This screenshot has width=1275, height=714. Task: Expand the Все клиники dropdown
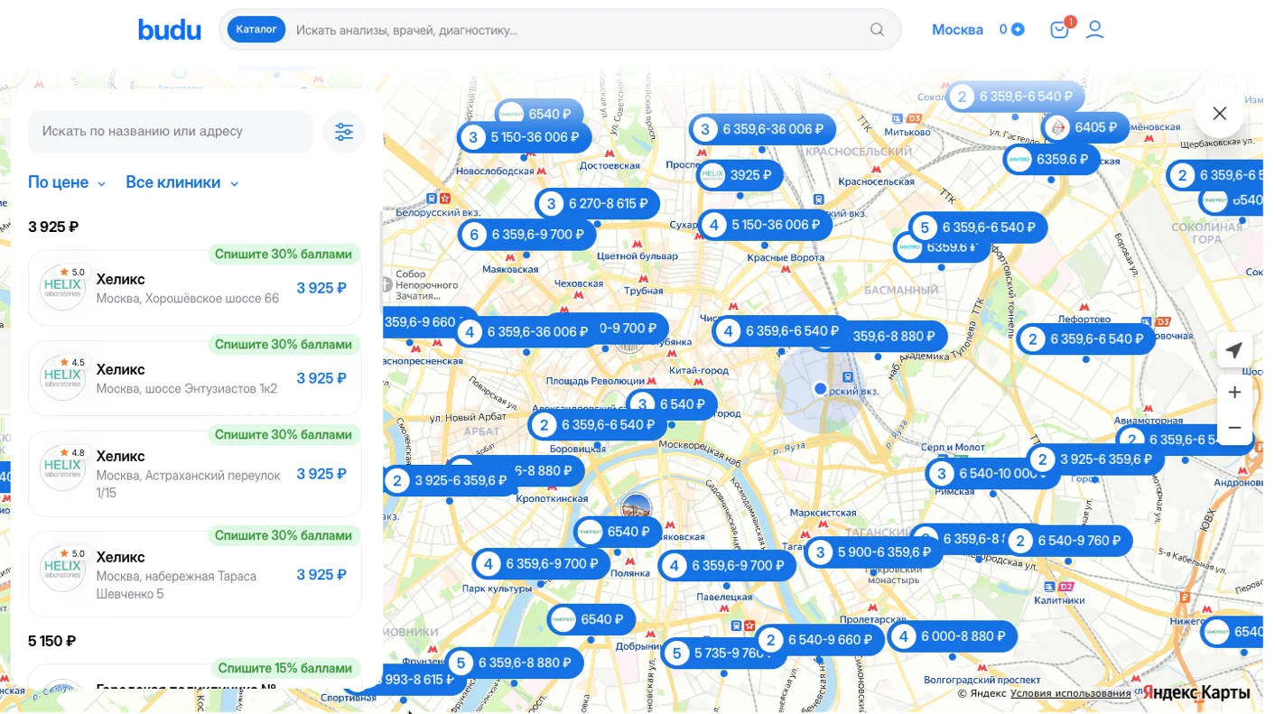(x=181, y=182)
